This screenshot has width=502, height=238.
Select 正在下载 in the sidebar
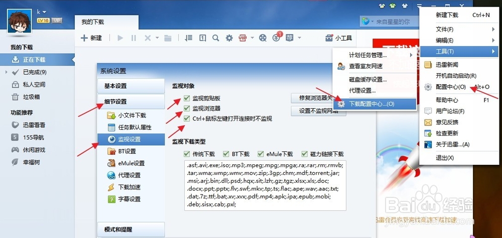click(37, 60)
